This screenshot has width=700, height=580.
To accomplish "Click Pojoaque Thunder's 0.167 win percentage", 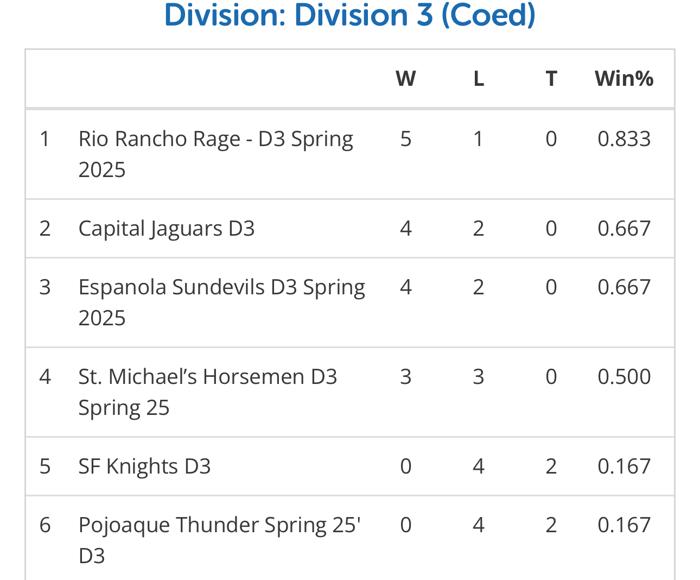I will [624, 525].
